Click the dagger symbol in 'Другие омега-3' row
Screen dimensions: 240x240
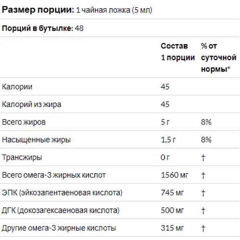[203, 228]
